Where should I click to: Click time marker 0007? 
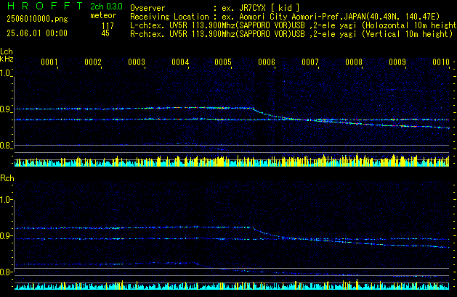click(x=310, y=62)
